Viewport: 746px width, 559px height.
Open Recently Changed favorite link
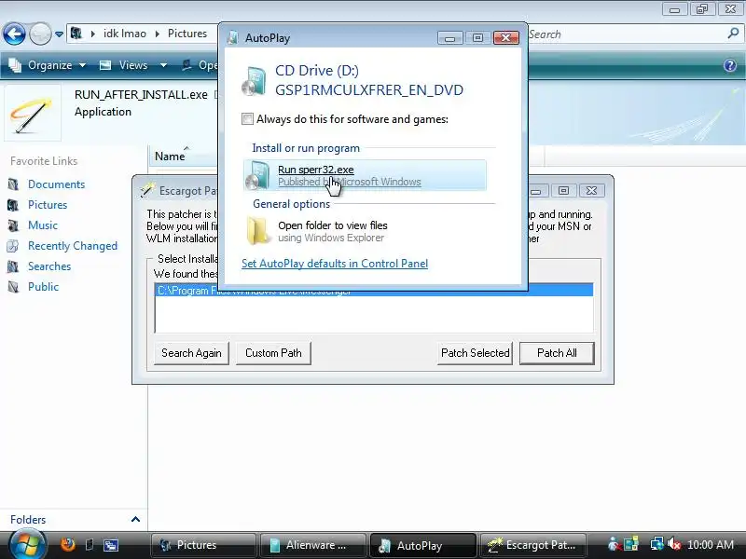(x=73, y=246)
